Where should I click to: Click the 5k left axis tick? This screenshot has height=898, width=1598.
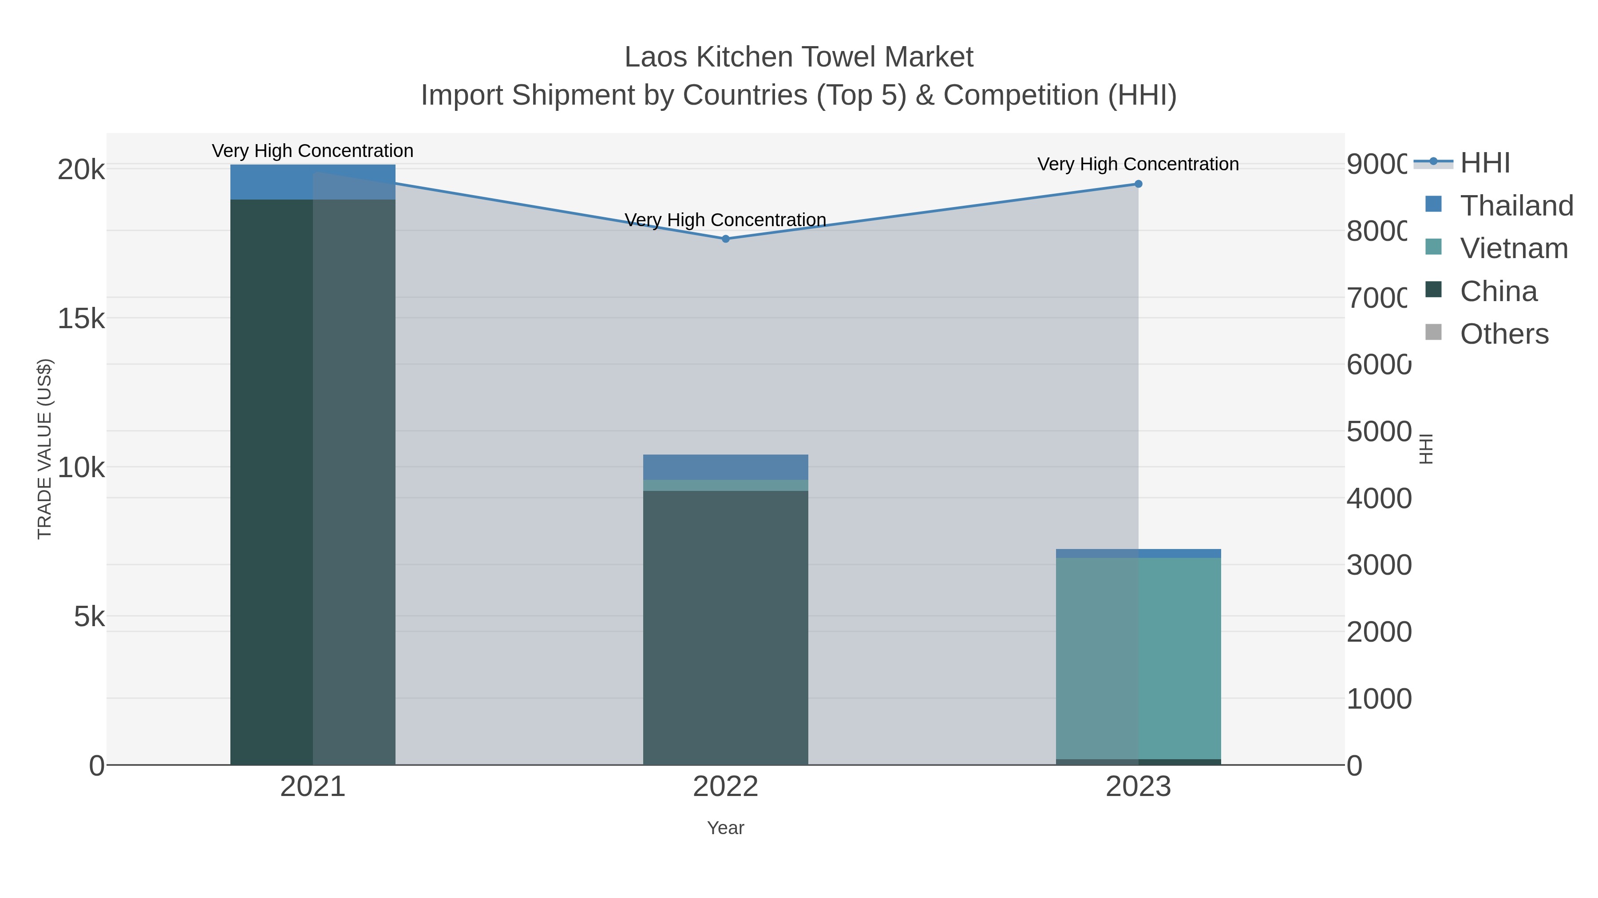(x=89, y=617)
